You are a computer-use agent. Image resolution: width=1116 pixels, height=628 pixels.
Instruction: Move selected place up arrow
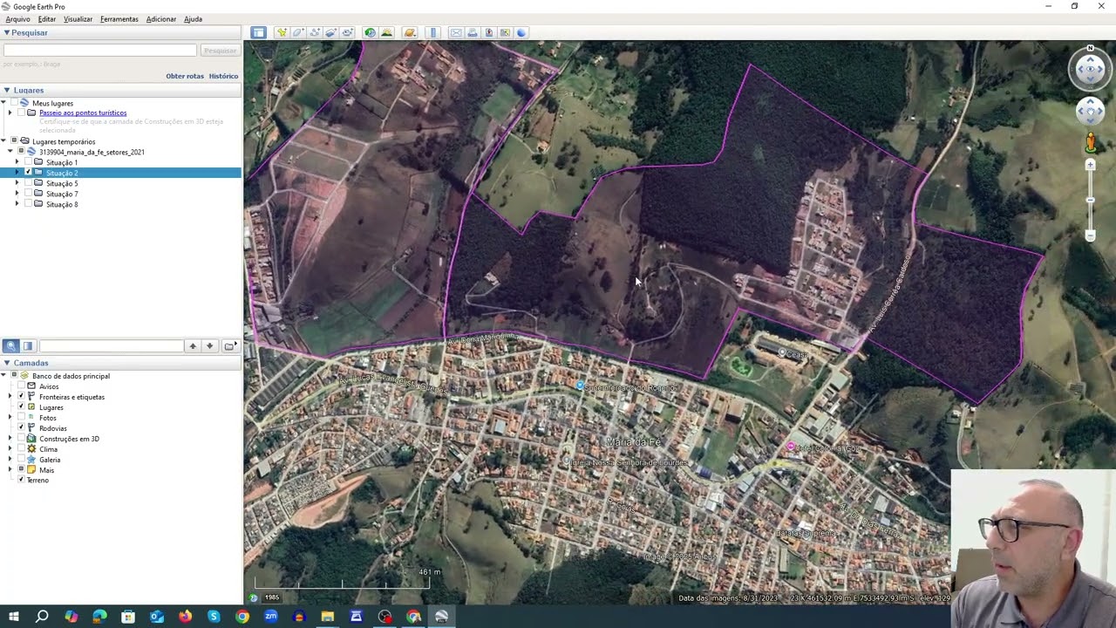point(193,346)
